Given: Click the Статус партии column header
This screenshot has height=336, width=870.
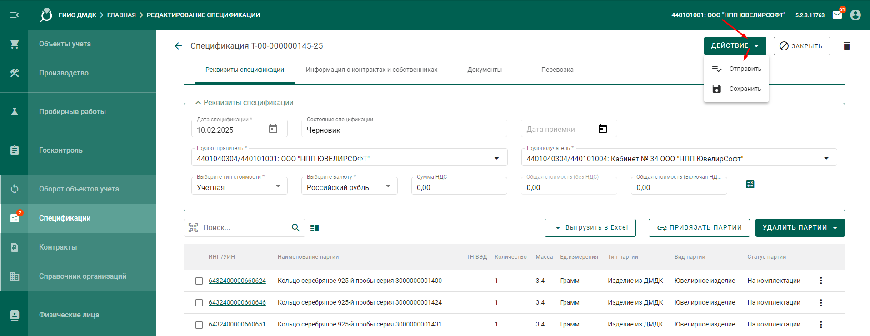Looking at the screenshot, I should [767, 257].
